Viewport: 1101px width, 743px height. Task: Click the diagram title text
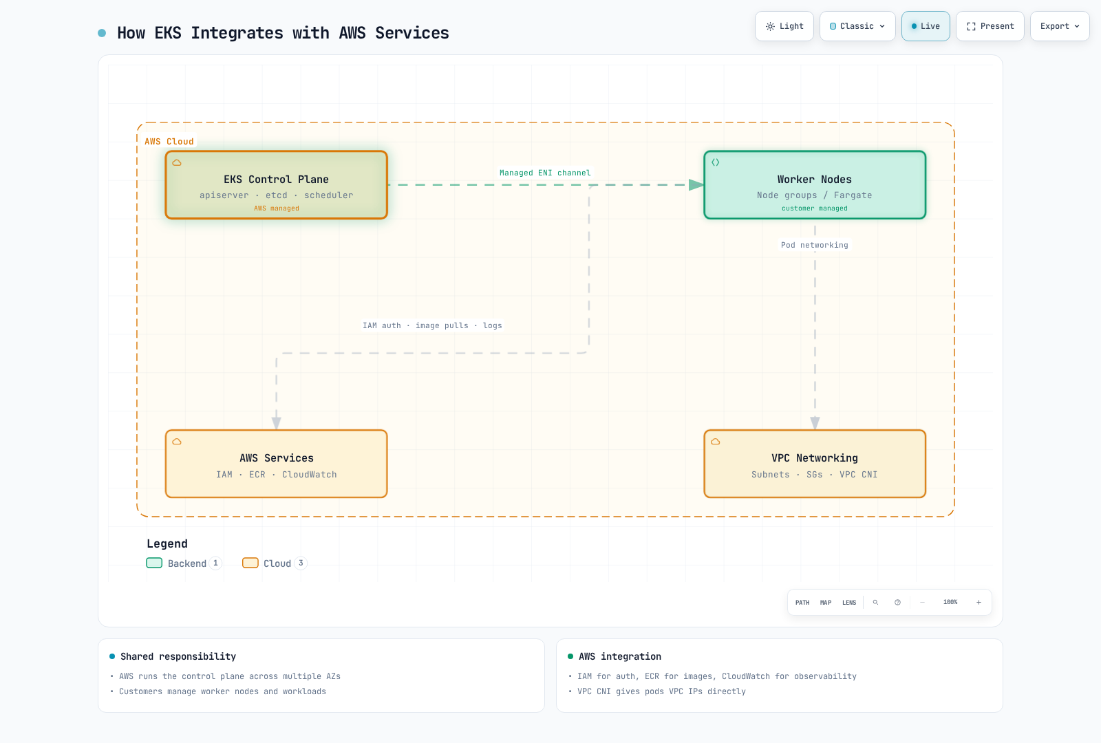point(283,33)
